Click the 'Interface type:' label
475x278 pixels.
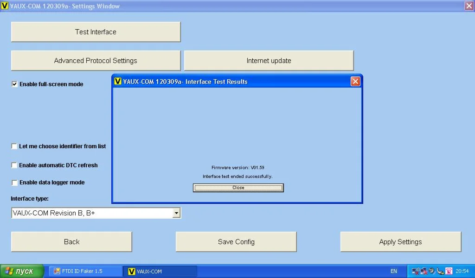(30, 199)
